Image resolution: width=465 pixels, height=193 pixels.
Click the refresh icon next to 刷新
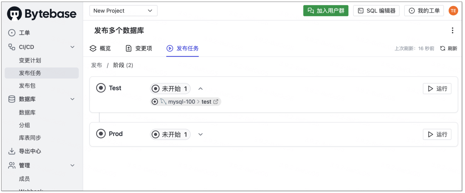point(443,48)
